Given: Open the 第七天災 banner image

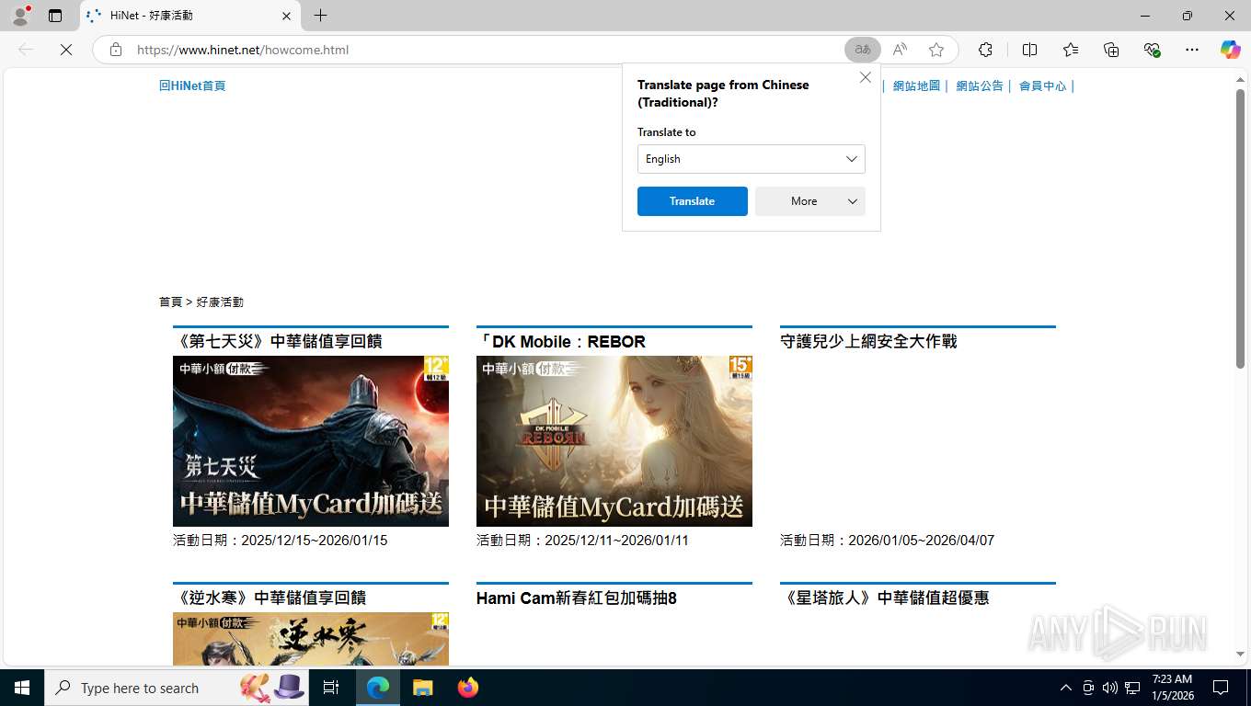Looking at the screenshot, I should [311, 441].
